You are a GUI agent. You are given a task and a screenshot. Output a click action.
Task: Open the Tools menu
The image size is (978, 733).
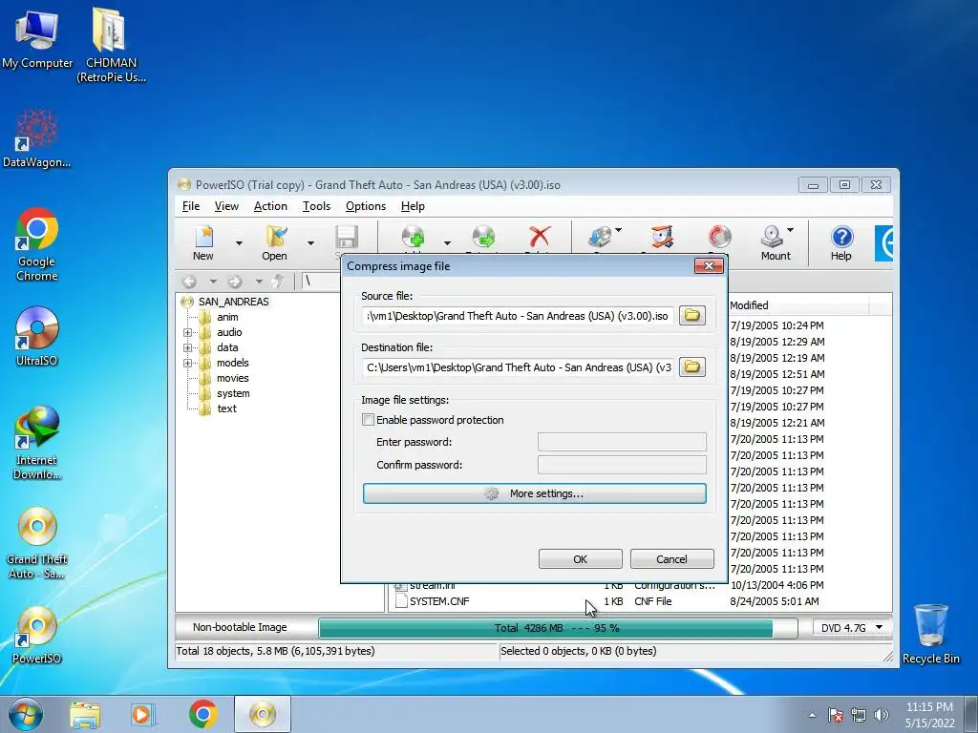point(317,206)
